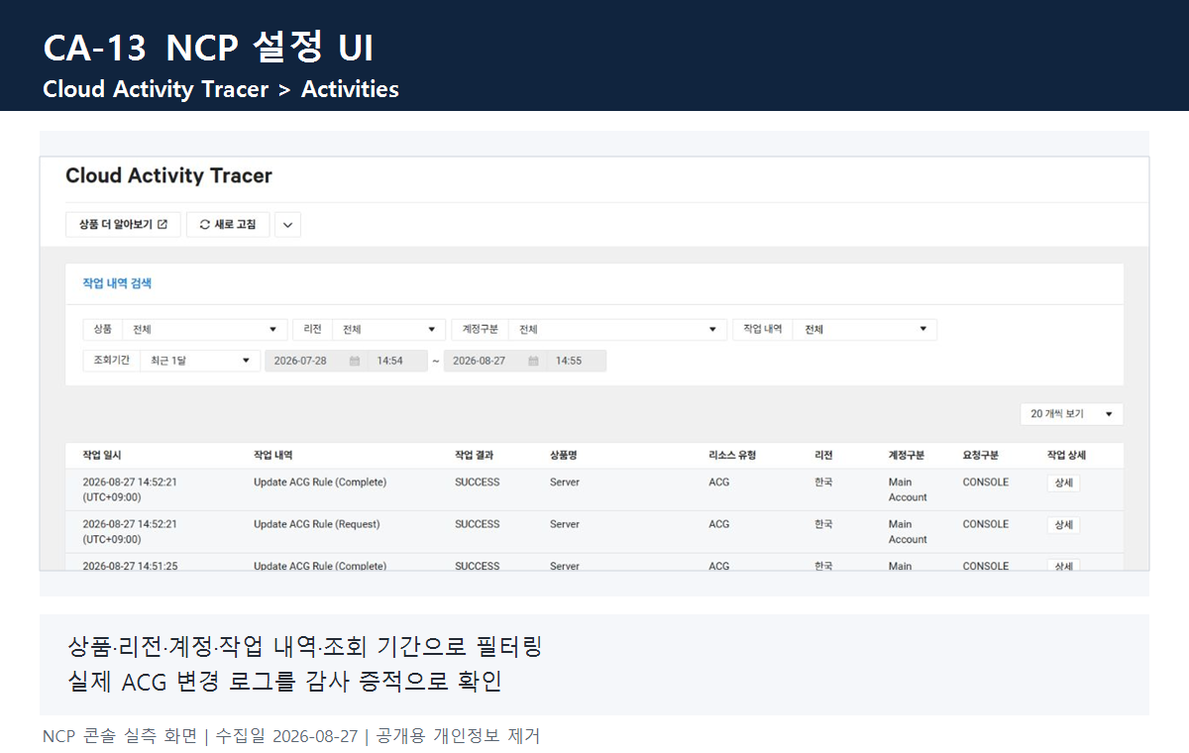Open the 계정구분 filter dropdown

click(x=617, y=330)
